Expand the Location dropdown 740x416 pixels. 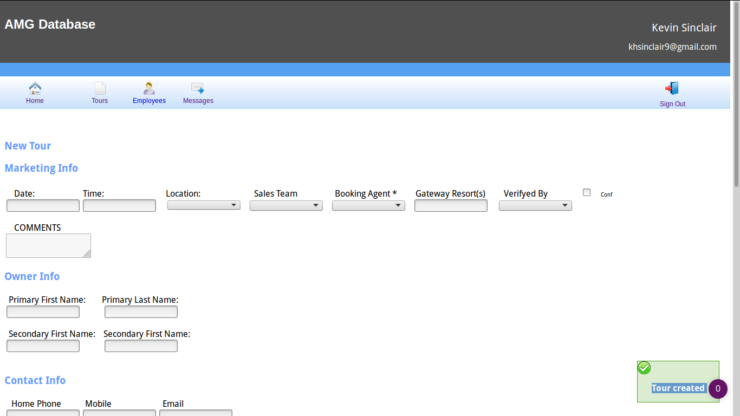[204, 205]
